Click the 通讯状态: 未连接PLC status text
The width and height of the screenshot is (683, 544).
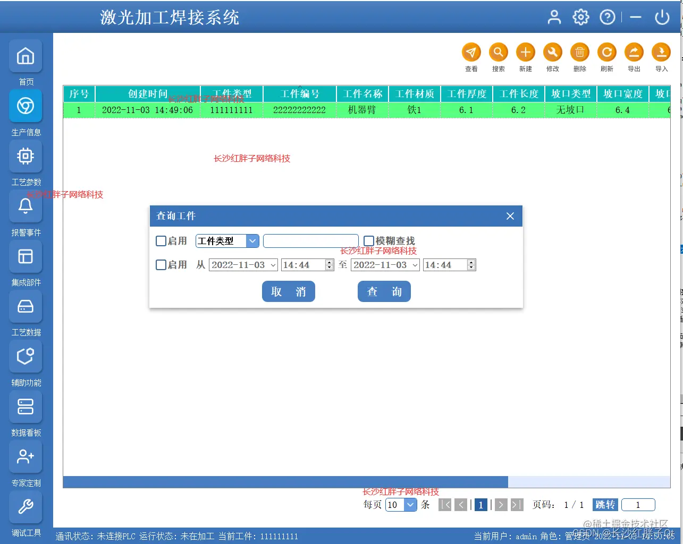click(x=96, y=536)
